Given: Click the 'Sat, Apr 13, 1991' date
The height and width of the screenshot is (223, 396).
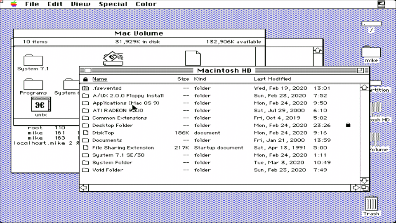Looking at the screenshot, I should (280, 148).
